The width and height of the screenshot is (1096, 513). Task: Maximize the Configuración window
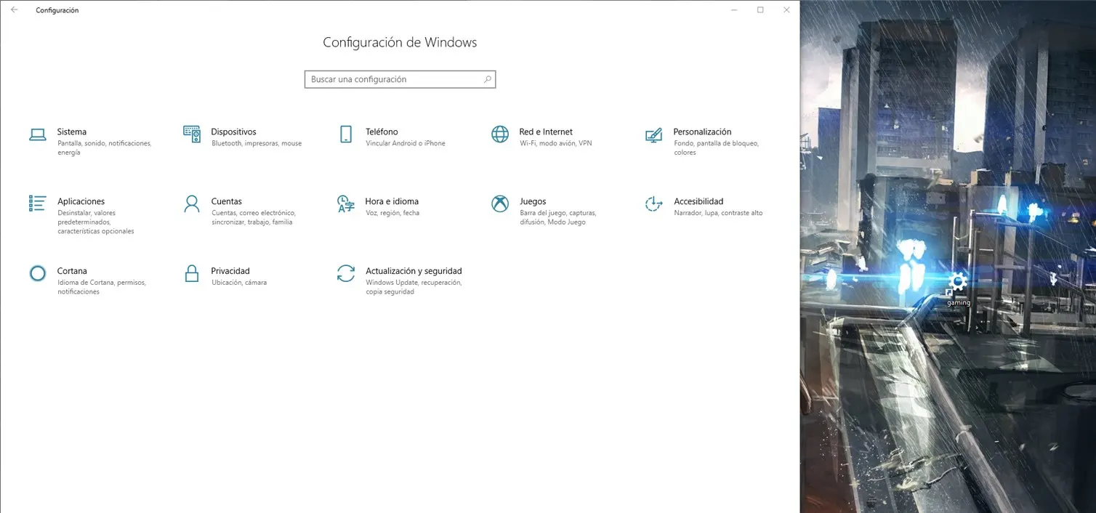760,10
